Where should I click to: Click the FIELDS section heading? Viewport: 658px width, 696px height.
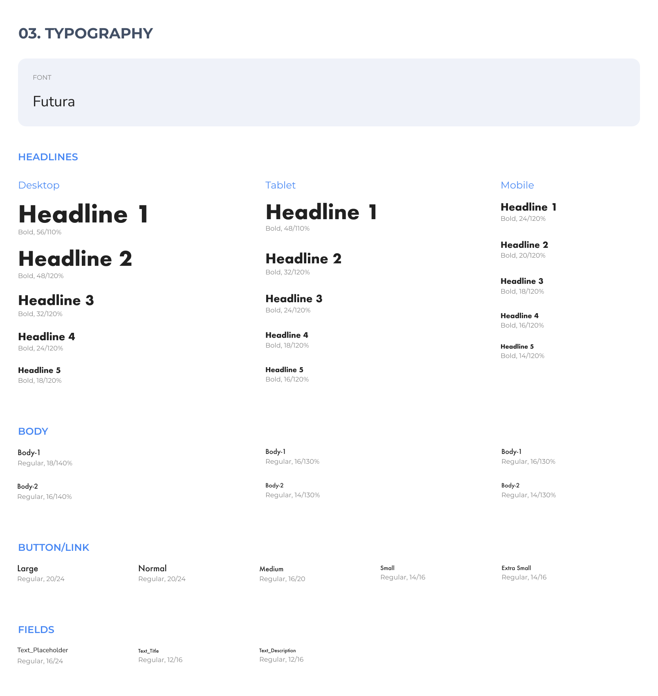(x=36, y=630)
